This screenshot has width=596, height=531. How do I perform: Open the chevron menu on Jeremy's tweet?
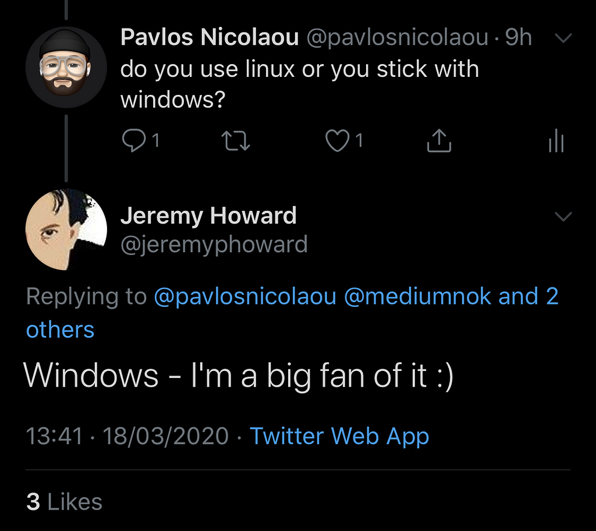coord(563,217)
